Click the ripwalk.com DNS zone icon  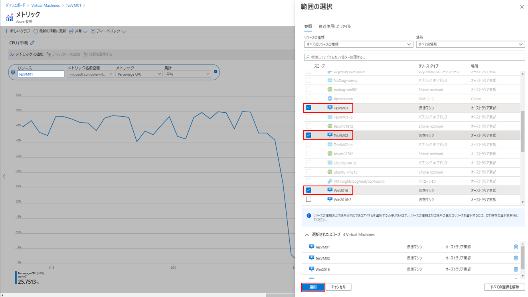click(330, 98)
